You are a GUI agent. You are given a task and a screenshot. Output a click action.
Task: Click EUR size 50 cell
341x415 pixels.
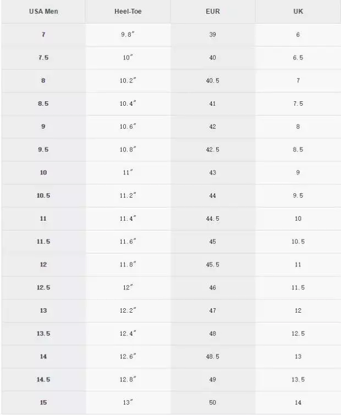pos(213,402)
